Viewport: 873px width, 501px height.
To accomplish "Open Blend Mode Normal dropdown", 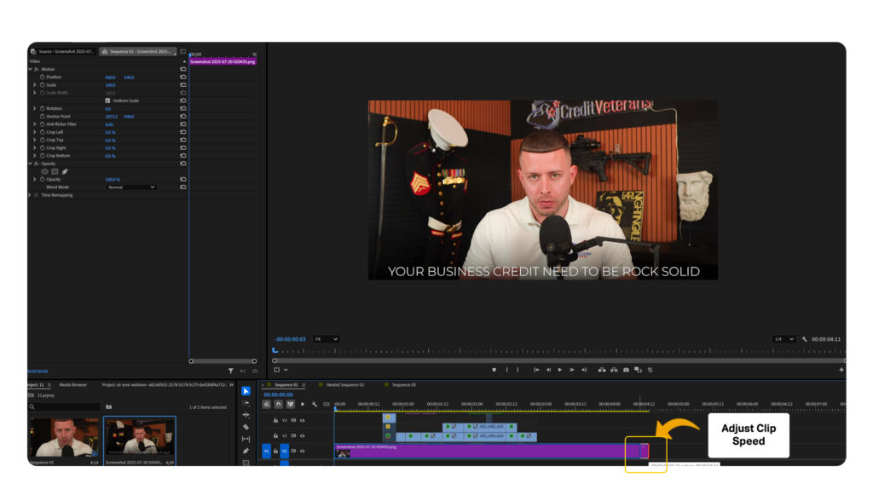I will pos(130,187).
